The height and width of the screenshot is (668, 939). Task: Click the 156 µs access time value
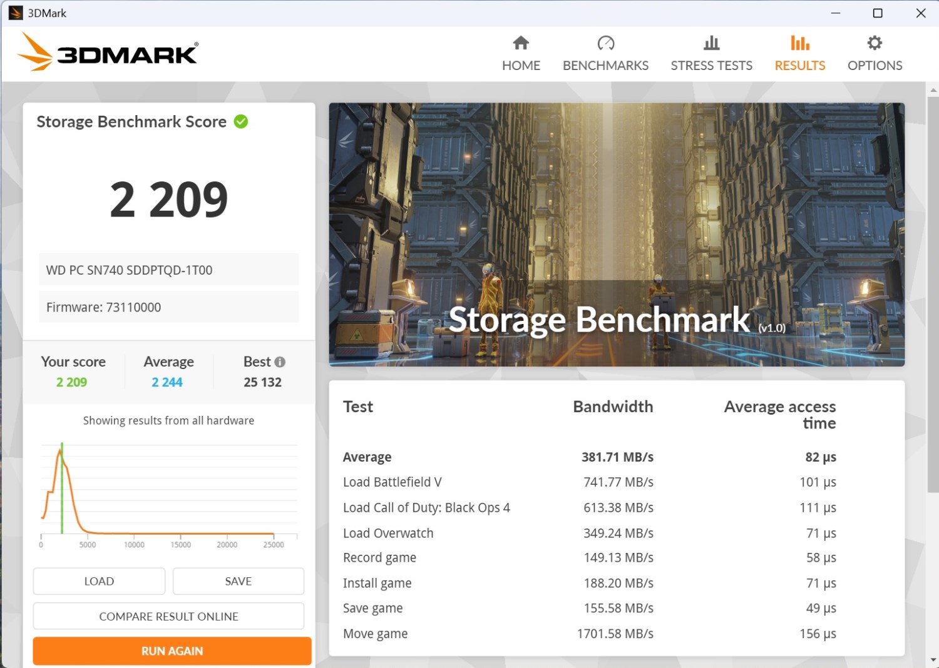[x=818, y=634]
